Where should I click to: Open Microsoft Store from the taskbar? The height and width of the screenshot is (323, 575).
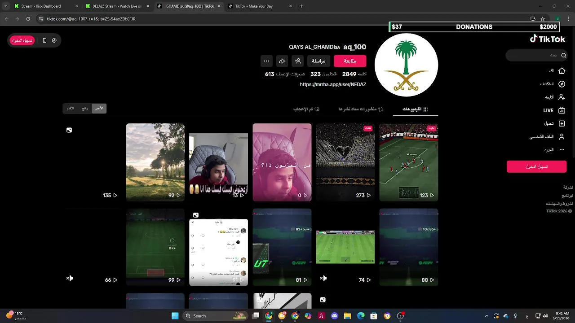pyautogui.click(x=374, y=316)
